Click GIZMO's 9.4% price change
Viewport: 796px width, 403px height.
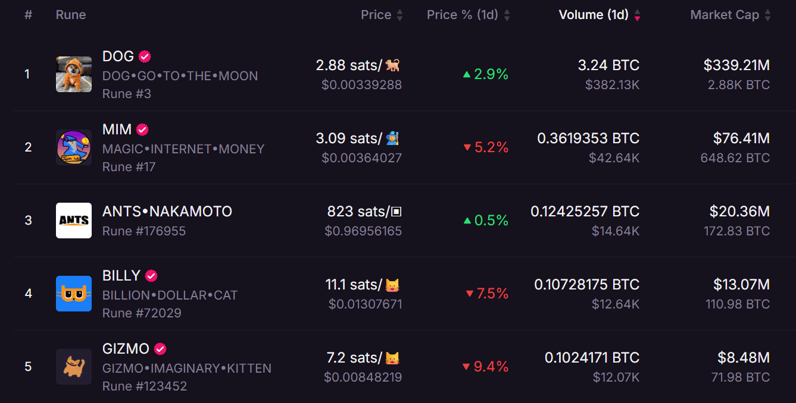click(x=491, y=367)
